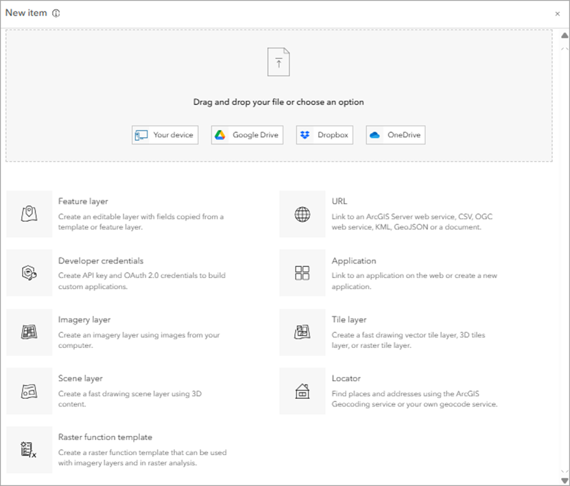Image resolution: width=570 pixels, height=486 pixels.
Task: Connect to Dropbox for upload
Action: [324, 135]
